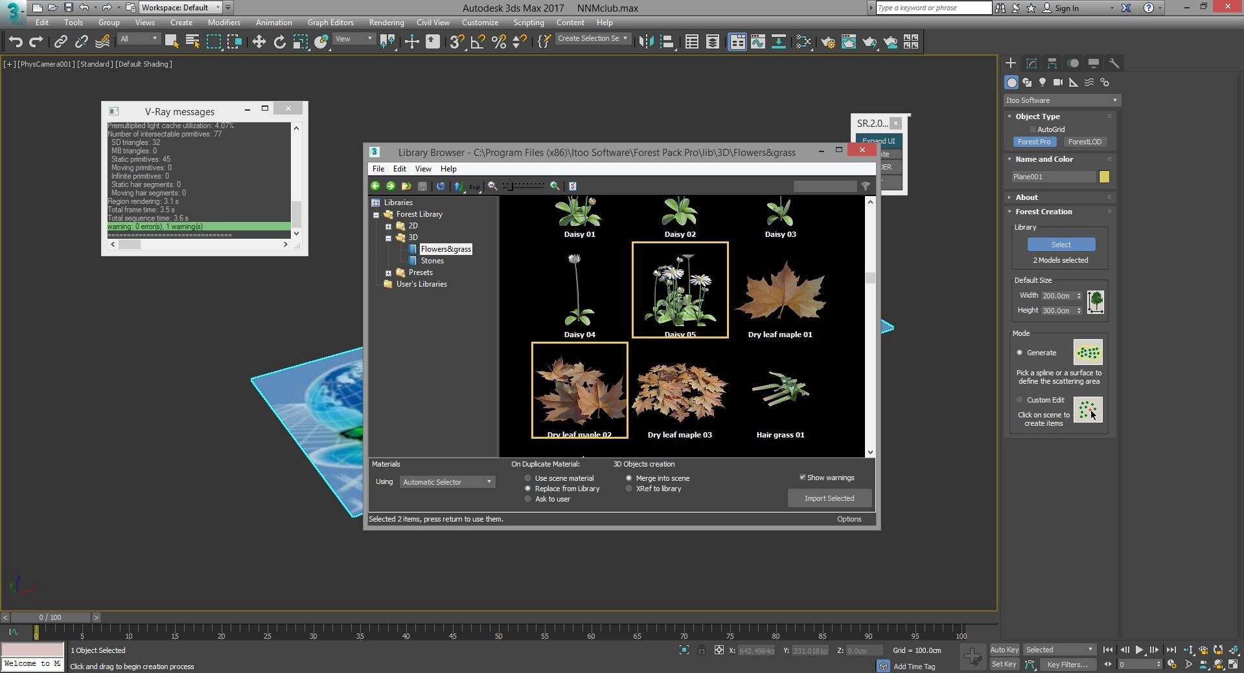Click the ForestLOD button
This screenshot has width=1244, height=673.
click(x=1085, y=142)
